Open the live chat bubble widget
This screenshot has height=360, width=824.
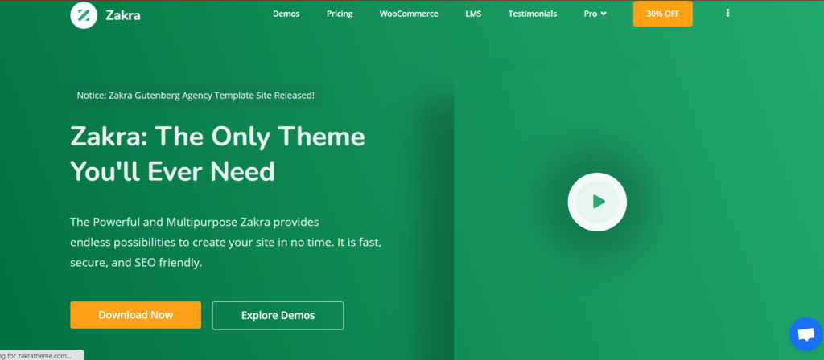[x=806, y=334]
